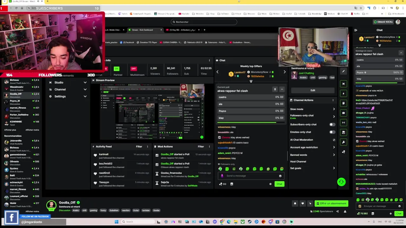This screenshot has height=228, width=406.
Task: Open Set goals options
Action: pos(312,168)
